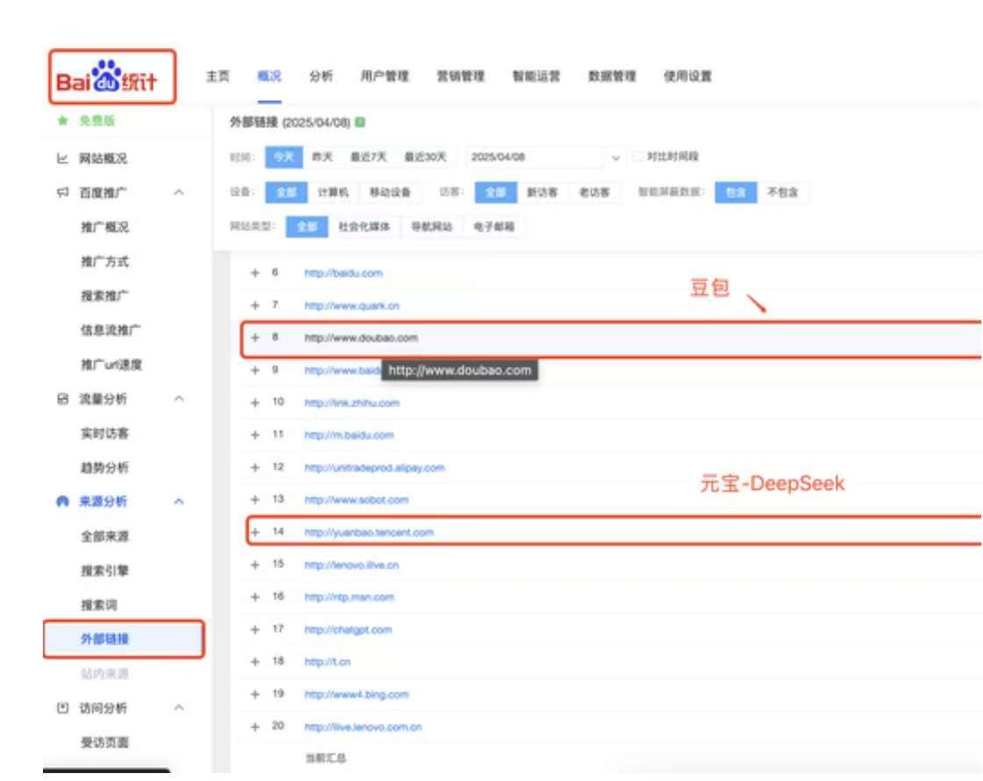Expand row 8 doubao.com plus sign
The width and height of the screenshot is (983, 781).
255,338
